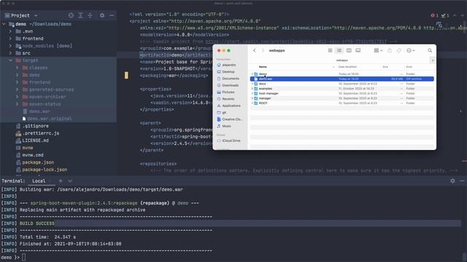The height and width of the screenshot is (262, 467).
Task: Click the bookmark marker in editor gutter
Action: point(126,76)
